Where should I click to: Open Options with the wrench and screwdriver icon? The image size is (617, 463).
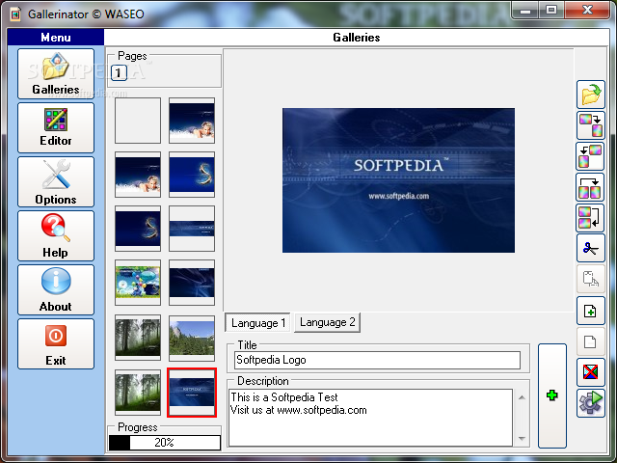point(56,181)
